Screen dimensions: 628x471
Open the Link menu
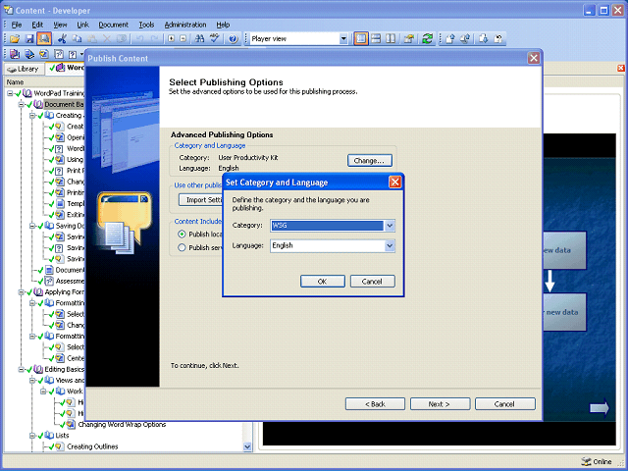click(x=82, y=25)
